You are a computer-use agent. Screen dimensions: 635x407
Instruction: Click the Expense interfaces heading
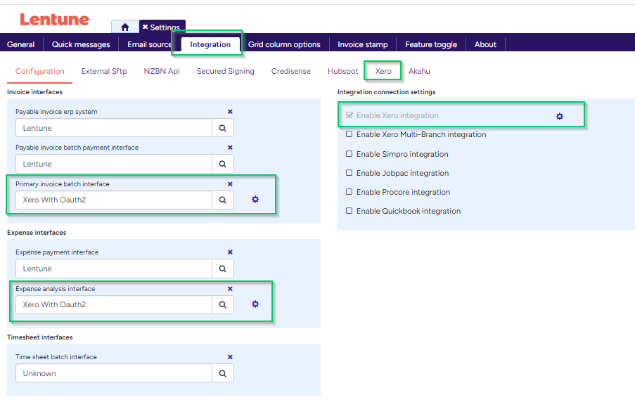tap(37, 233)
